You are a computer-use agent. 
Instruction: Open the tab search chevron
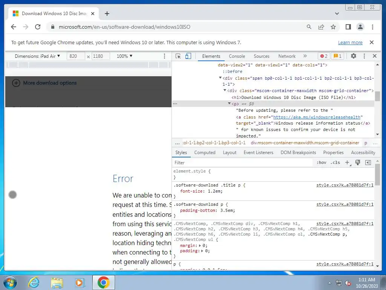click(337, 14)
